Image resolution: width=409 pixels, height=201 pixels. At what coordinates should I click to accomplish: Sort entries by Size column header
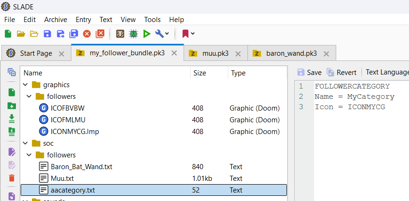(209, 73)
